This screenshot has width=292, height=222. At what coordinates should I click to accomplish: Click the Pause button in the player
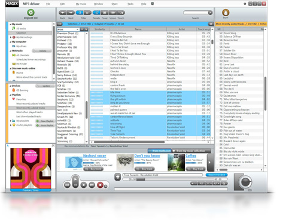click(75, 185)
